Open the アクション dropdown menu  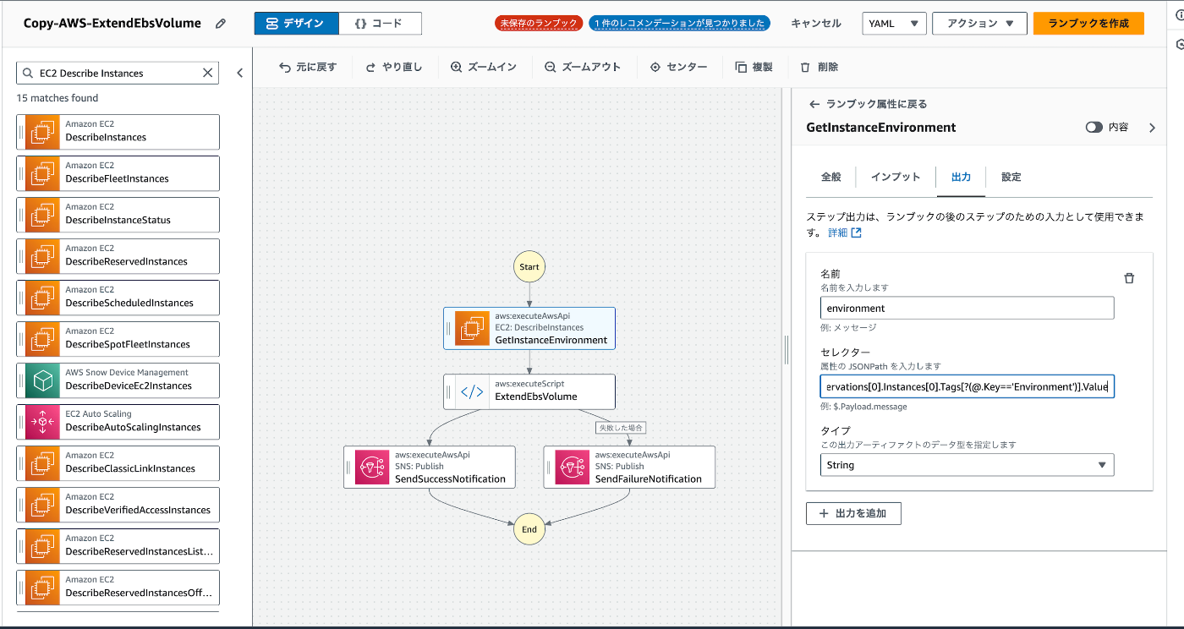tap(979, 24)
